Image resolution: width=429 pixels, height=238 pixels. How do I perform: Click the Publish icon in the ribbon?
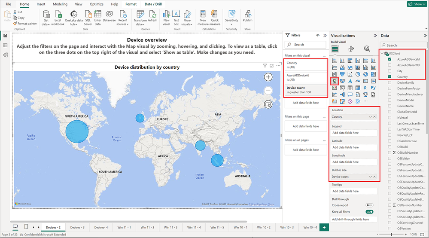click(247, 15)
